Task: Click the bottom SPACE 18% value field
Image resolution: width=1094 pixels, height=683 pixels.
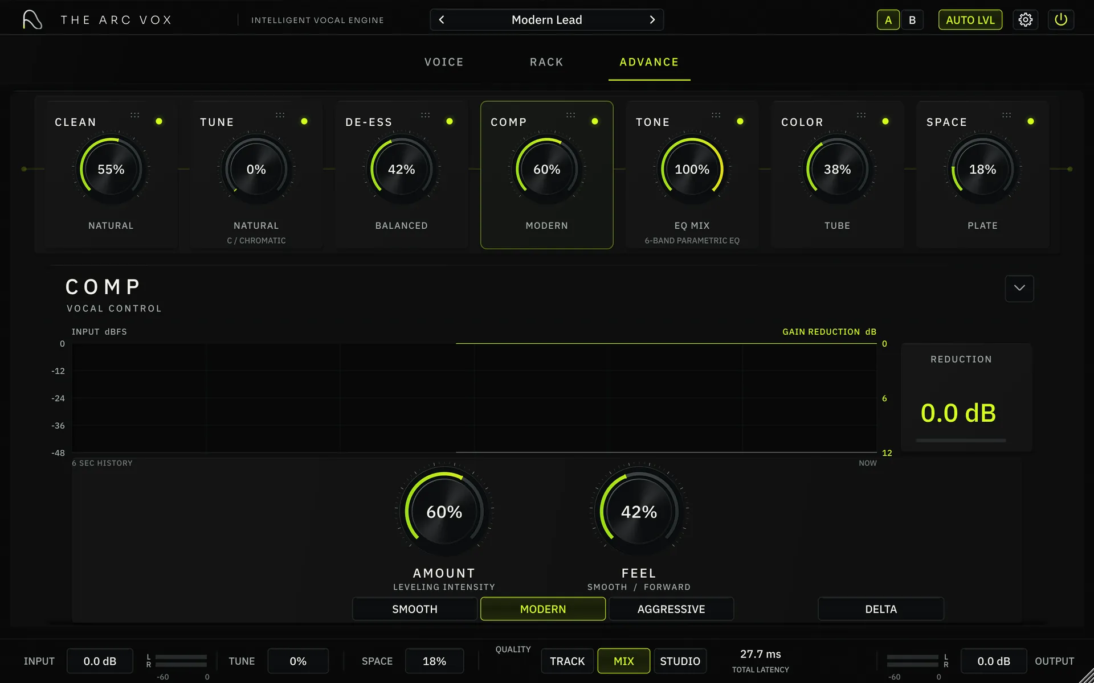Action: pyautogui.click(x=434, y=661)
